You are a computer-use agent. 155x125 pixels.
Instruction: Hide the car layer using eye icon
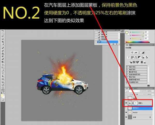click(126, 103)
